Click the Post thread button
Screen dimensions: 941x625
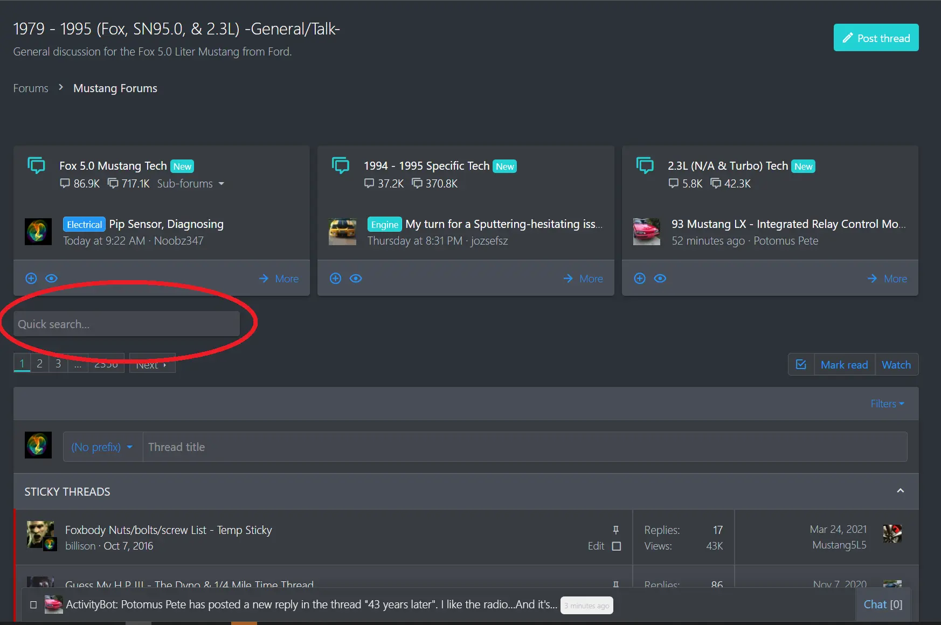(876, 38)
